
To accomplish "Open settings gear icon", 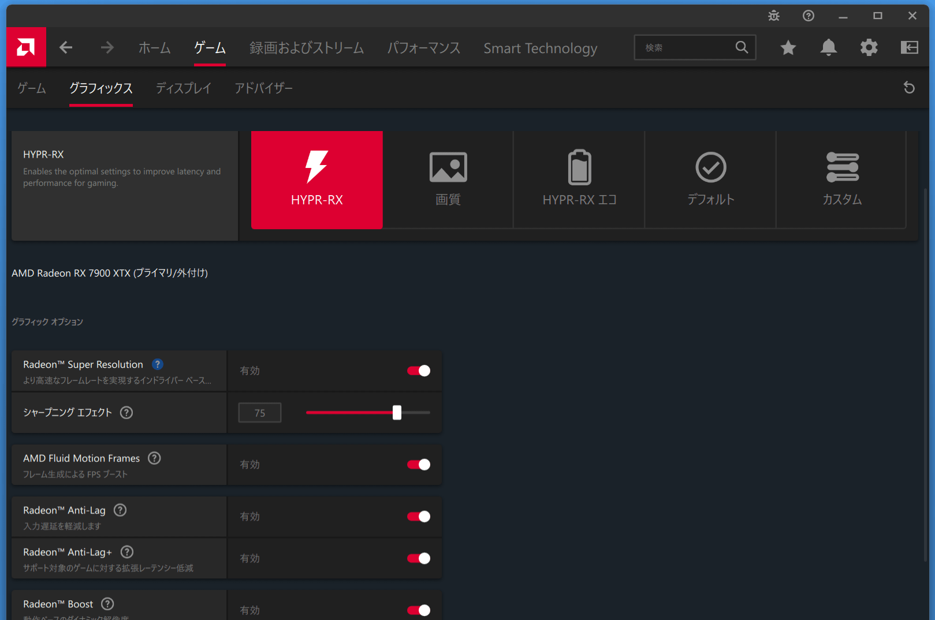I will 869,47.
